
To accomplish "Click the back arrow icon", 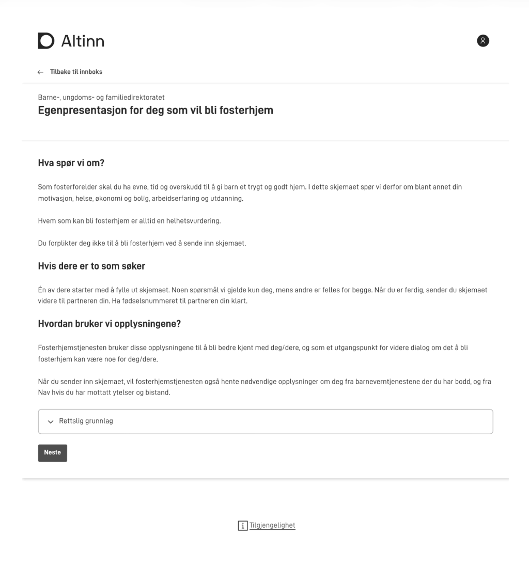I will [41, 72].
